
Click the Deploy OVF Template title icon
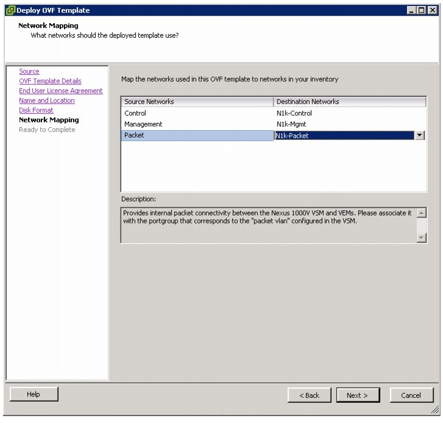pos(10,10)
